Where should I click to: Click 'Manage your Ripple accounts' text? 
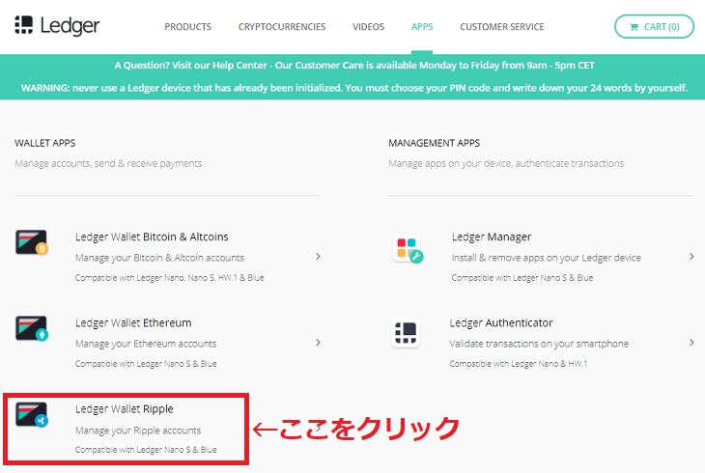pos(138,431)
